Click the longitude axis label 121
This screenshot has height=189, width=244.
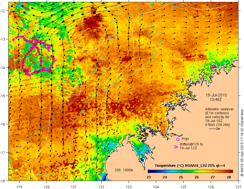tap(74, 187)
